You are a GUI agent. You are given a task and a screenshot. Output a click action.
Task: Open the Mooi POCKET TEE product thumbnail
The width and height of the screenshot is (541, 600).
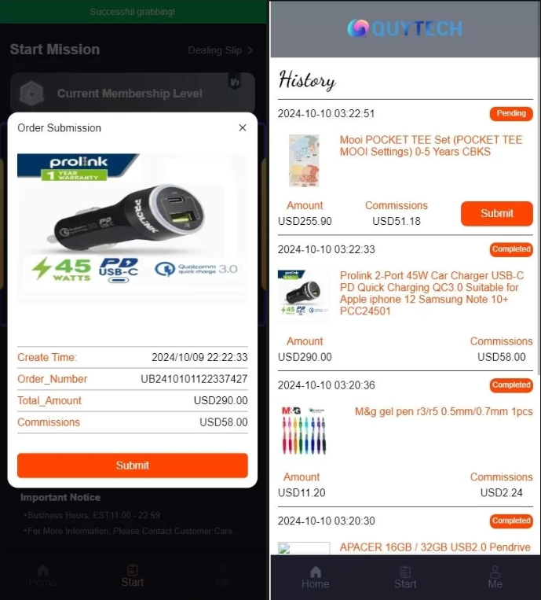304,160
